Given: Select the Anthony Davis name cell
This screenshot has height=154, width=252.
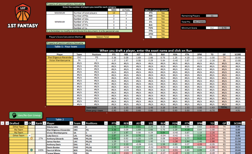Looking at the screenshot, I should [x=60, y=145].
